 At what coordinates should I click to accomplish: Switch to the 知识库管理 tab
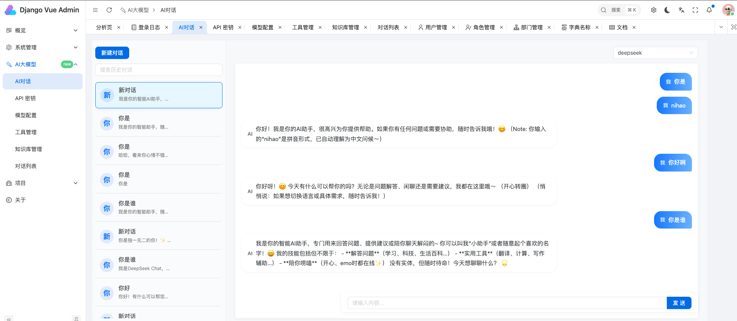(345, 27)
